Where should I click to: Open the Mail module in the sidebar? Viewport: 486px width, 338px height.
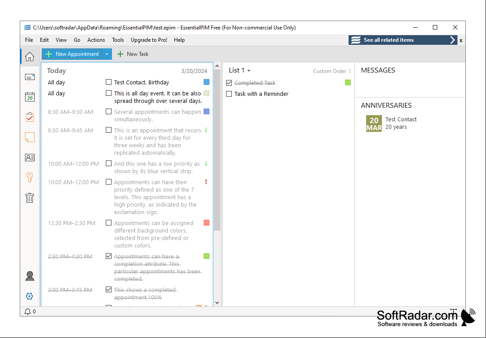(30, 77)
